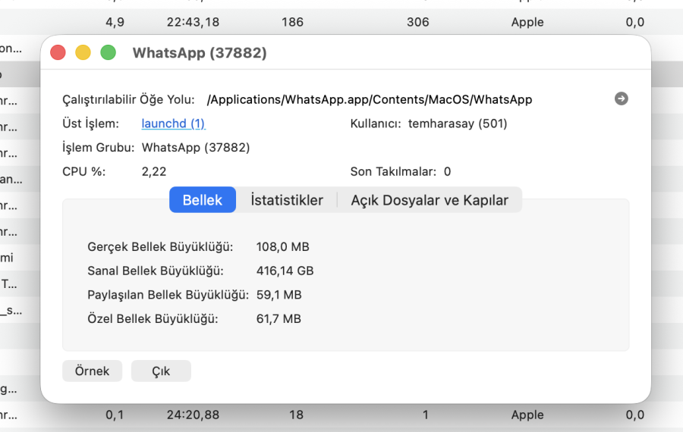Click the 4,9 cell in background table
Viewport: 683px width, 432px height.
pos(115,22)
